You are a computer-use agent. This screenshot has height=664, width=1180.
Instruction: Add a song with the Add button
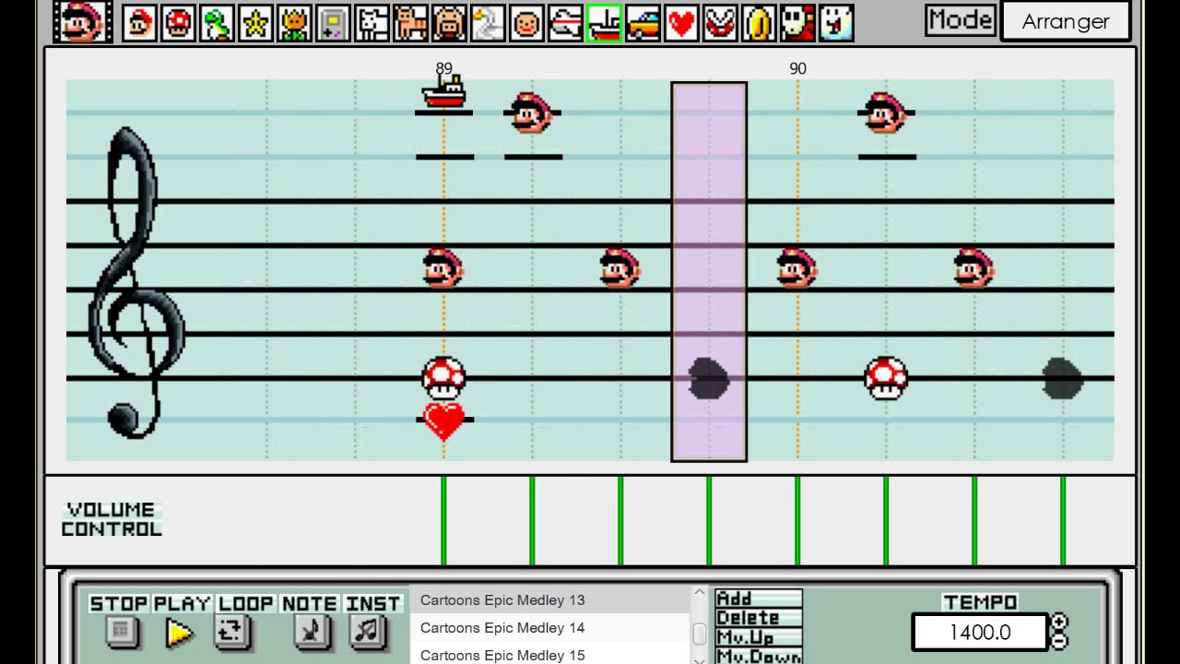click(x=759, y=599)
